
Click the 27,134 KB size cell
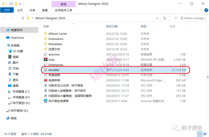pyautogui.click(x=179, y=70)
